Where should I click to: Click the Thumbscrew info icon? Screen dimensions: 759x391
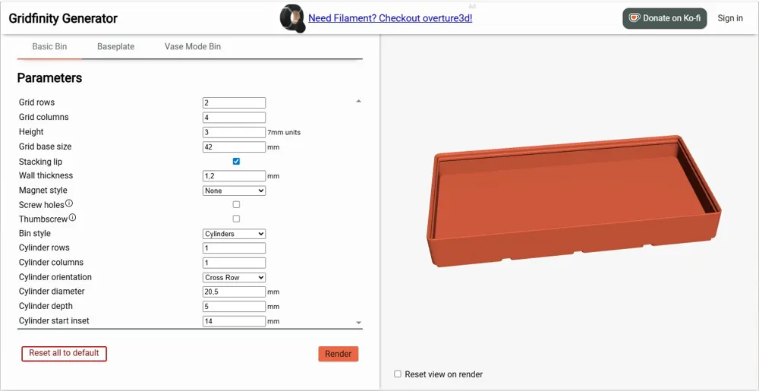pos(72,218)
